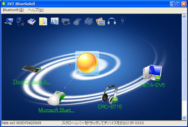The width and height of the screenshot is (188, 127).
Task: Open the Basic Imaging photos service icon
Action: coord(100,22)
